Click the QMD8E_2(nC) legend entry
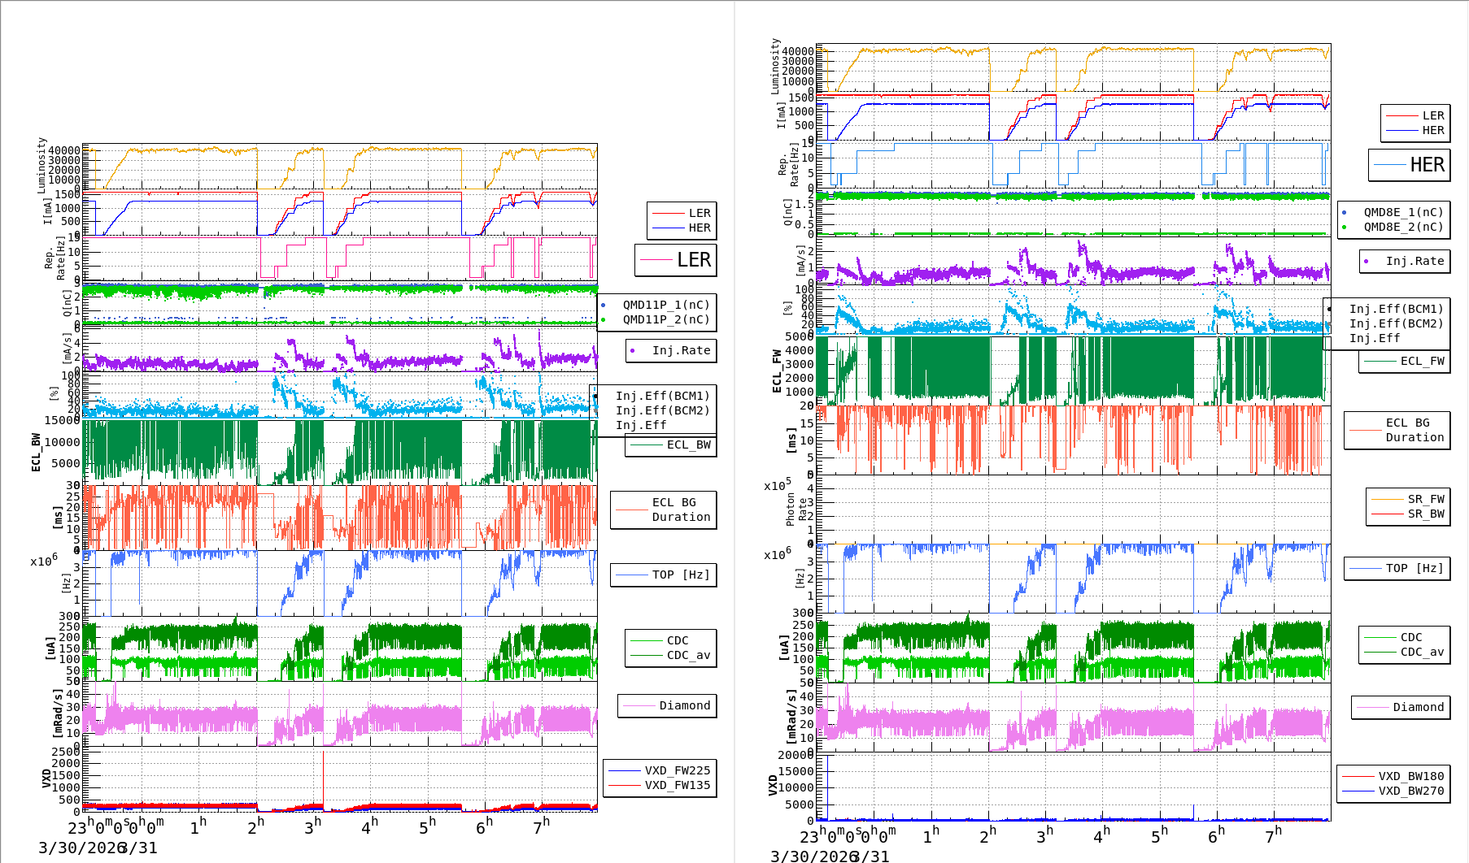1469x863 pixels. (1402, 227)
